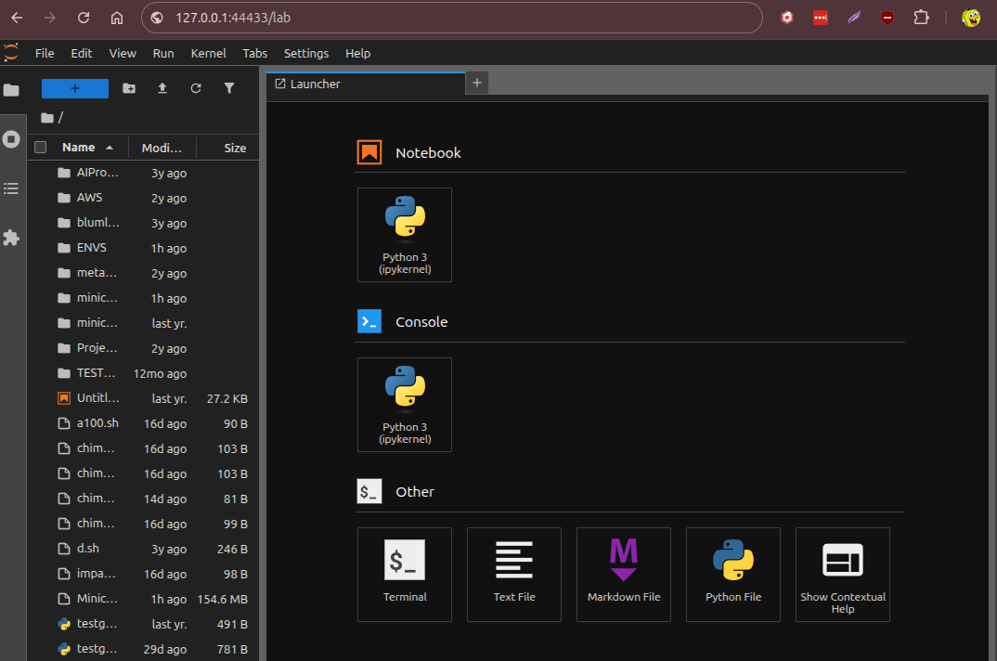Sort files by Modified column header
The height and width of the screenshot is (661, 997).
click(162, 148)
